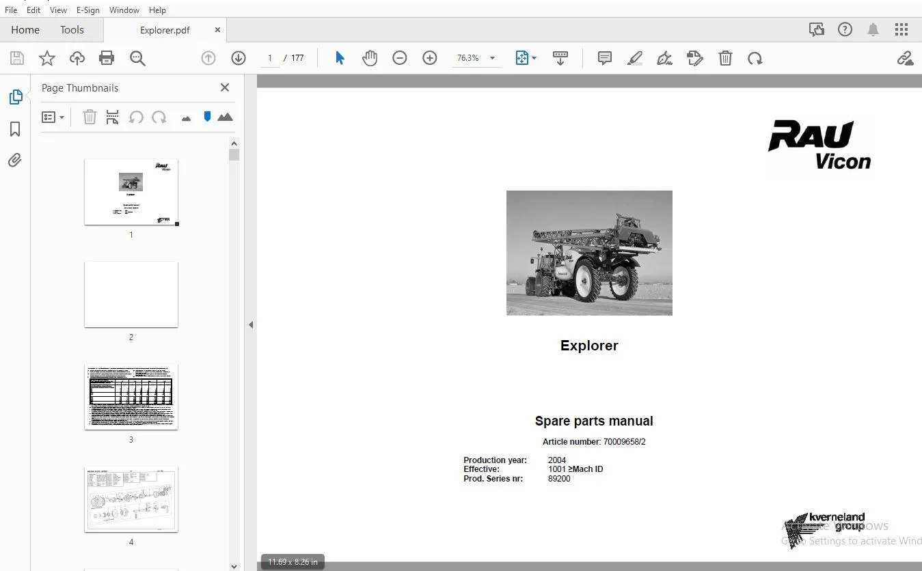Select page 2 blank thumbnail
922x571 pixels.
tap(131, 294)
